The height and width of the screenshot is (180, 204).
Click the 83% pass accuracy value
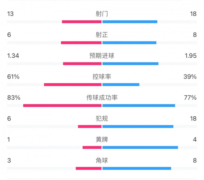tap(14, 98)
